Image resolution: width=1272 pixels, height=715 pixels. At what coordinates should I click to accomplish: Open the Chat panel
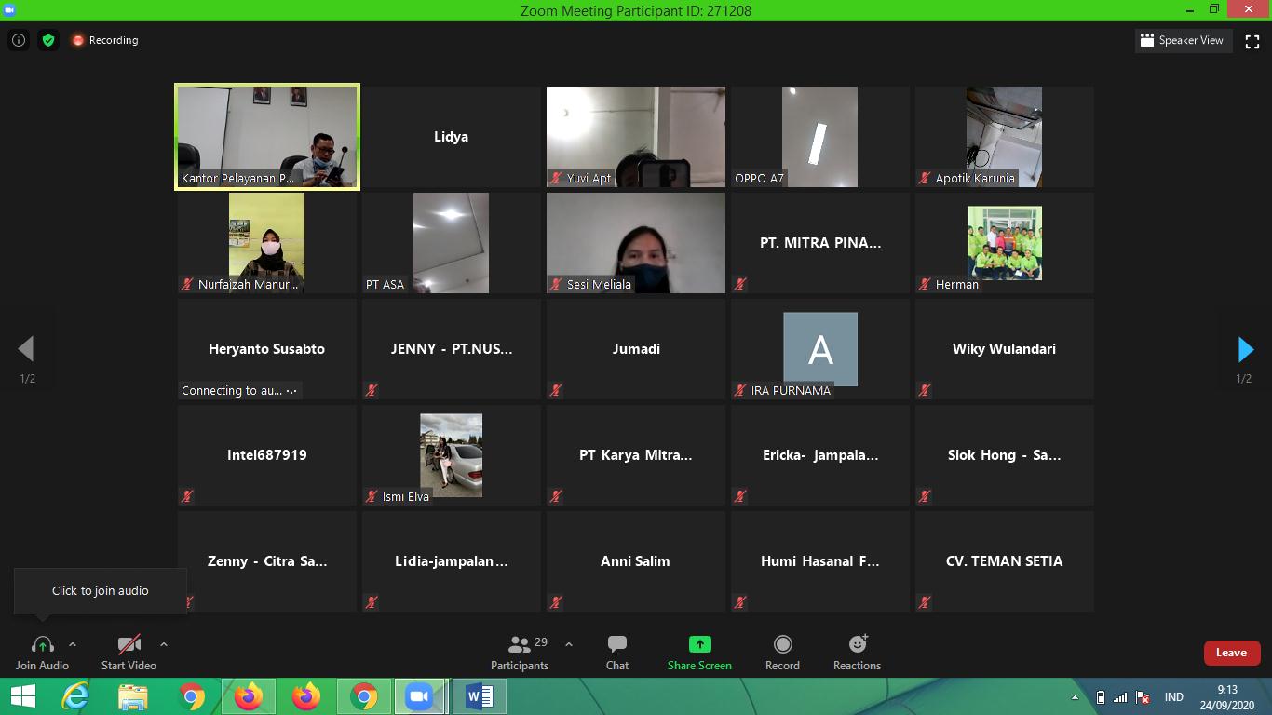click(x=616, y=652)
